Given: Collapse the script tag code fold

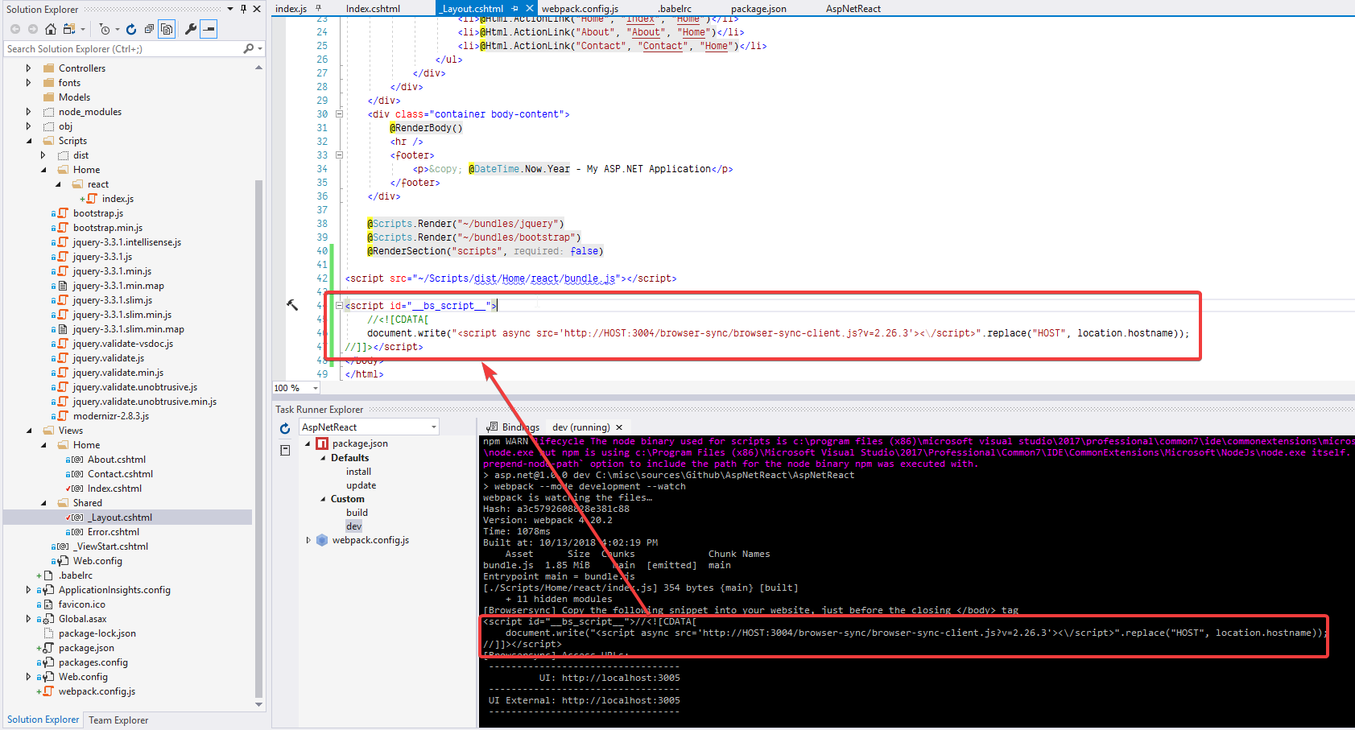Looking at the screenshot, I should pos(339,306).
